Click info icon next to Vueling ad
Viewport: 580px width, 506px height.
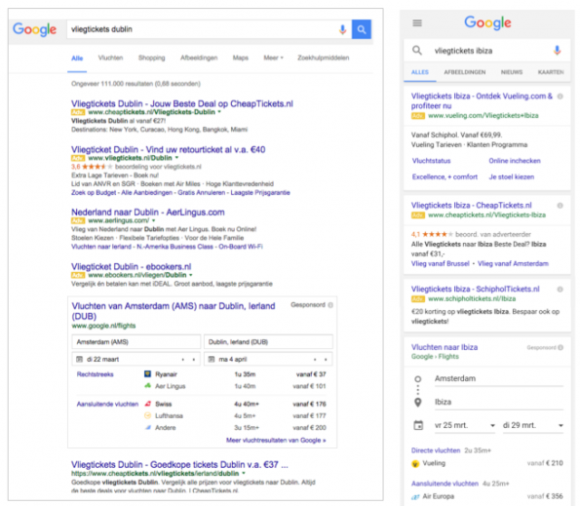561,97
